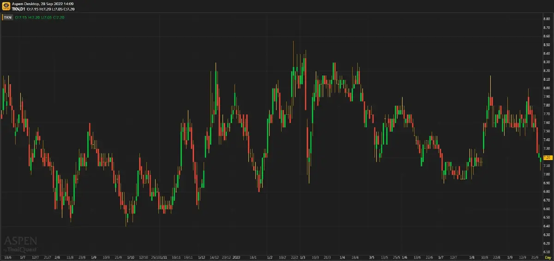Click the 6.10 price axis label
This screenshot has height=261, width=554.
tap(547, 252)
